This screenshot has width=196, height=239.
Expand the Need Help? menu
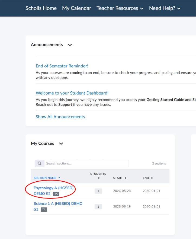click(x=165, y=8)
